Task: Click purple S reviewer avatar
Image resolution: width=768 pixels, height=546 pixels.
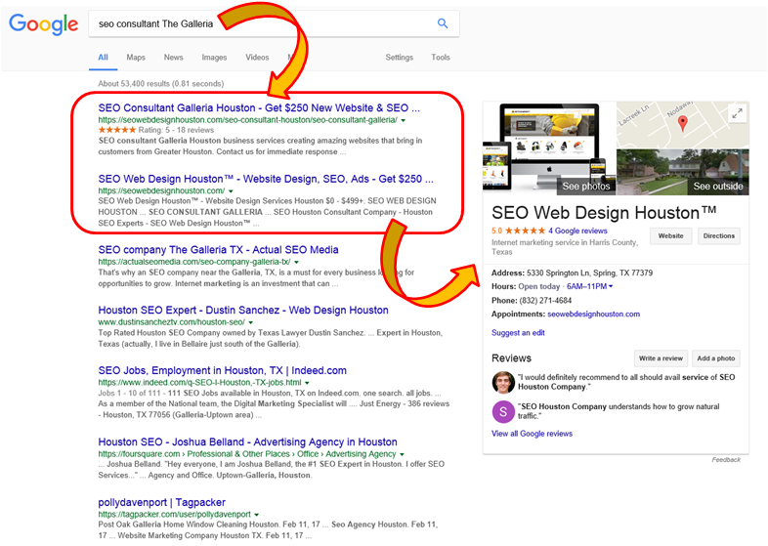Action: (x=503, y=412)
